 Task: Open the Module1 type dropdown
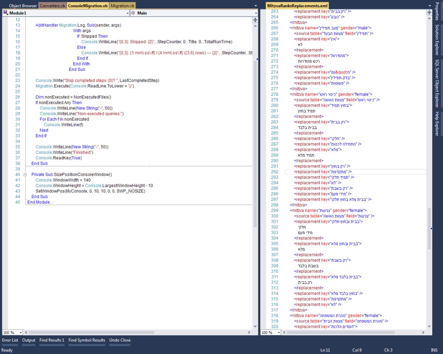pyautogui.click(x=66, y=13)
